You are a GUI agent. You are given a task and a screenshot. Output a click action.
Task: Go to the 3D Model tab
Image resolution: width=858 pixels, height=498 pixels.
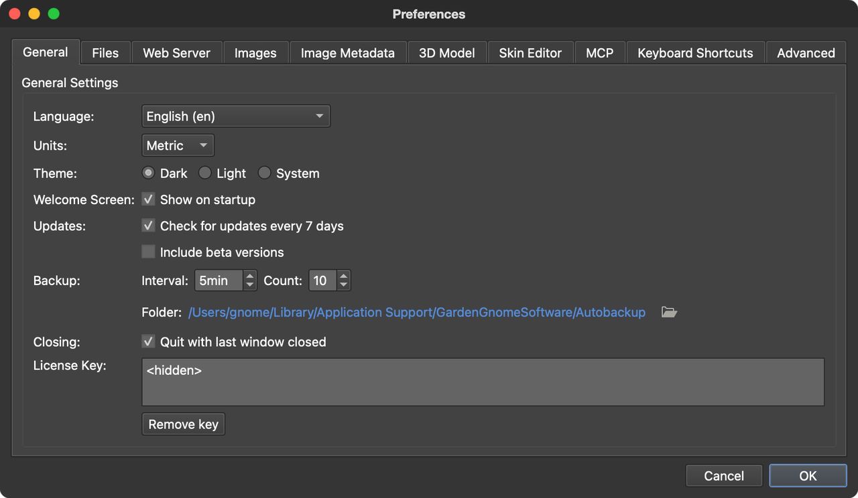tap(447, 53)
